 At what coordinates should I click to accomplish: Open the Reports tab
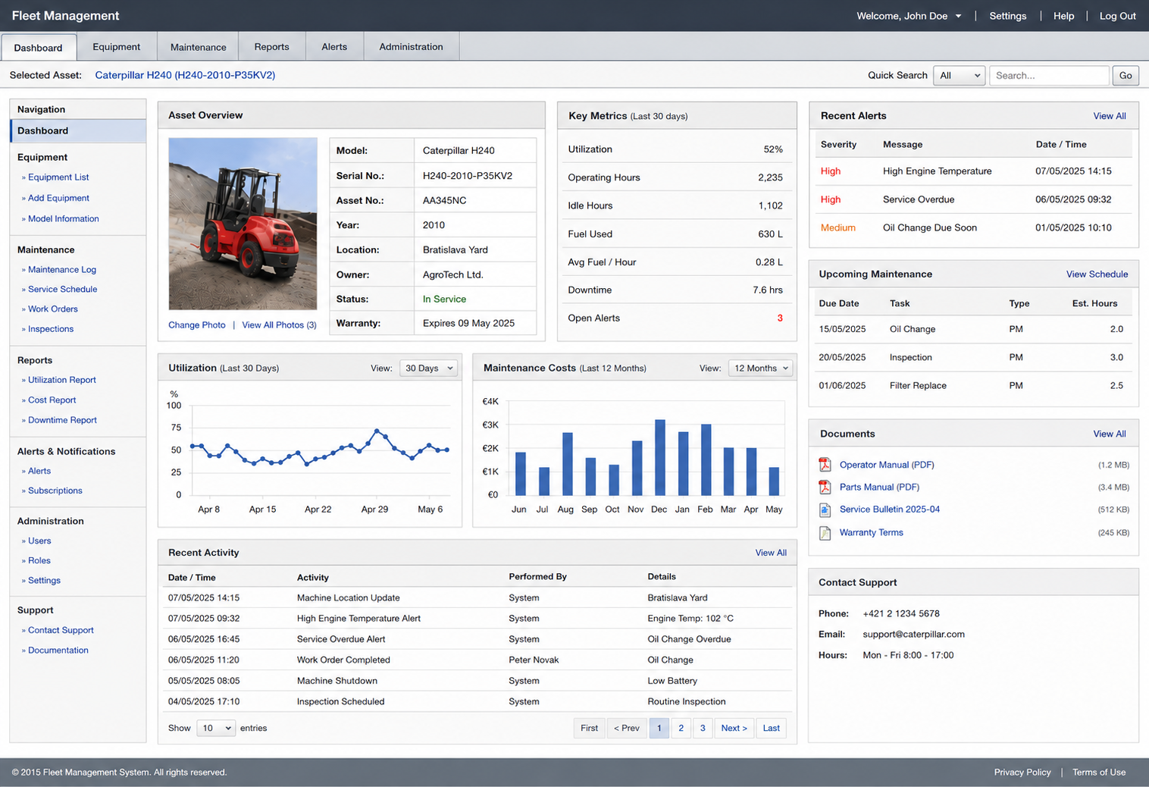point(272,46)
